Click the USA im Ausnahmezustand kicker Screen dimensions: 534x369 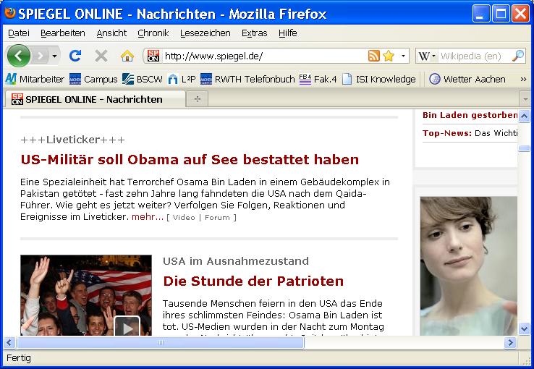[236, 261]
